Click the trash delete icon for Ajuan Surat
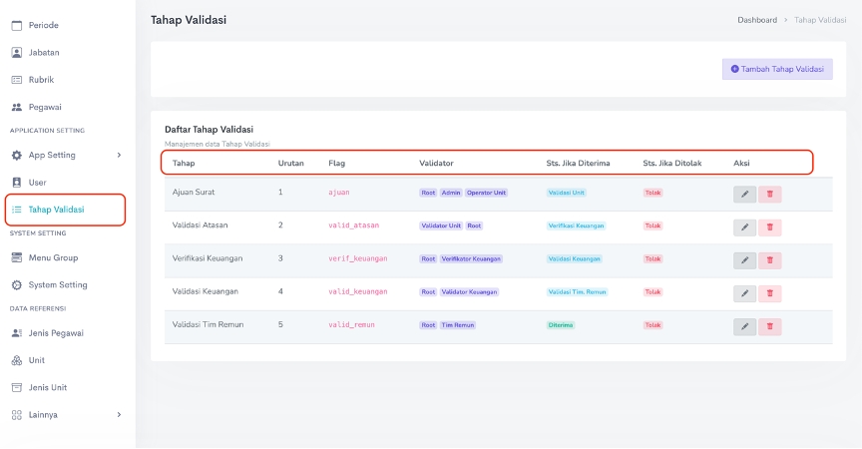The image size is (862, 449). [769, 194]
